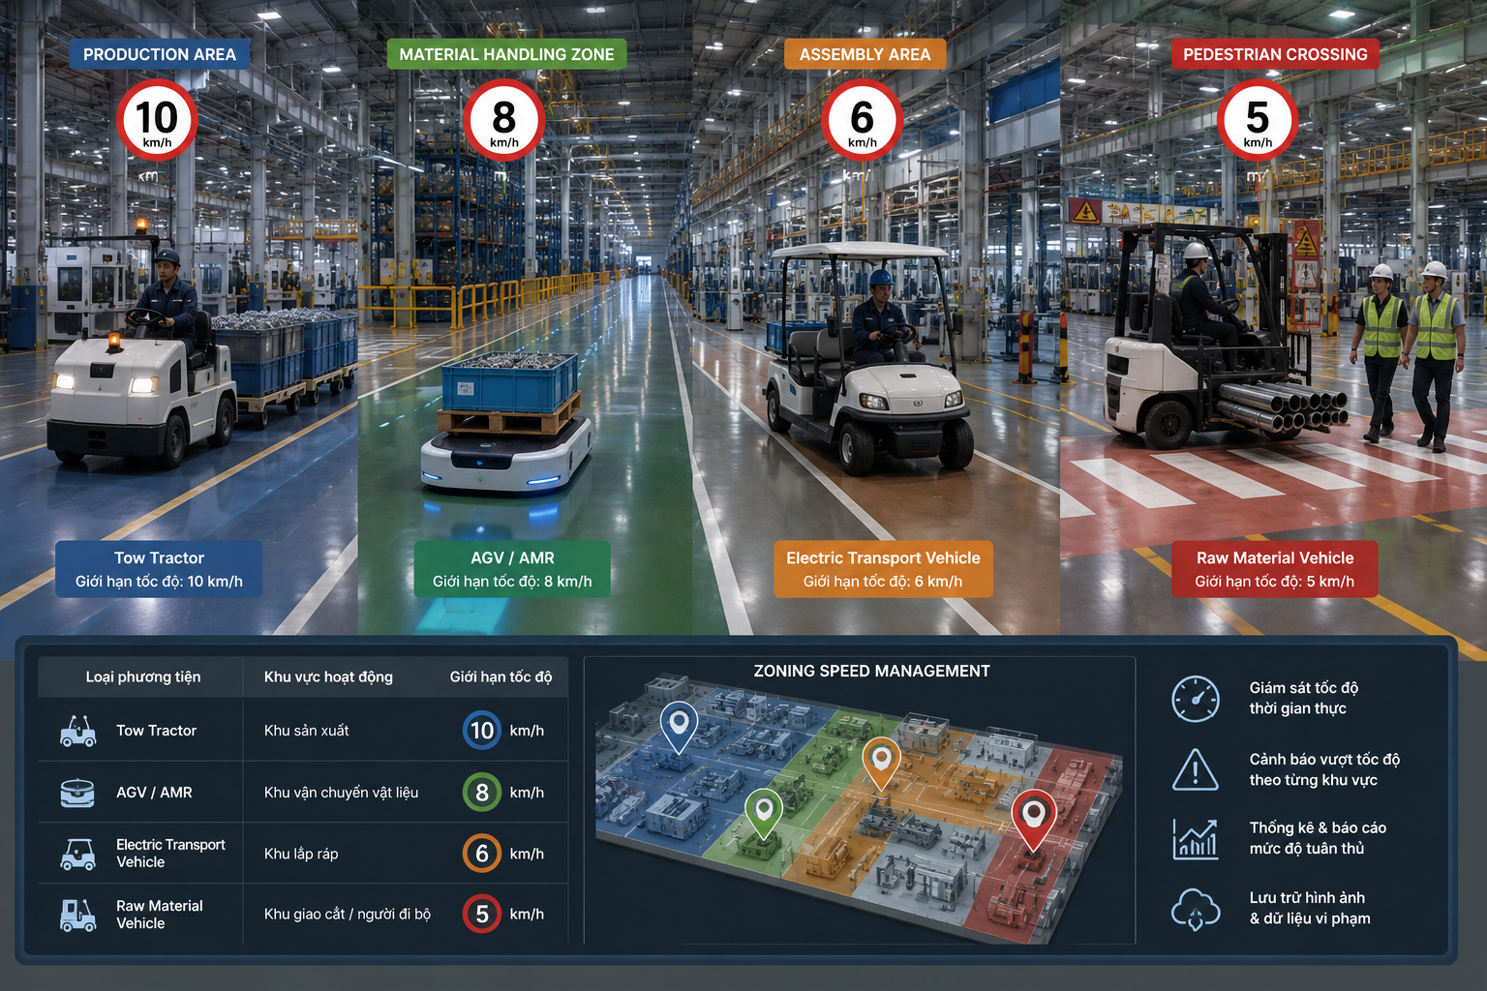Click the cloud storage download icon
1487x991 pixels.
pyautogui.click(x=1196, y=910)
